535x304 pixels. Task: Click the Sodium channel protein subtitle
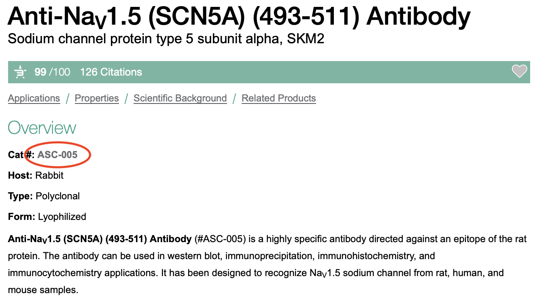166,39
